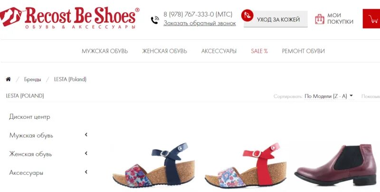380x192 pixels.
Task: Click the red high-heel shoe icon
Action: coord(247,16)
